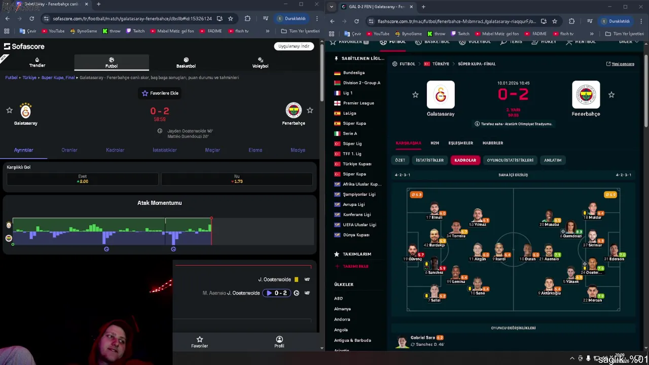Screen dimensions: 649x365
Task: Open Premier League in Flashscore pinned leagues
Action: coord(358,103)
